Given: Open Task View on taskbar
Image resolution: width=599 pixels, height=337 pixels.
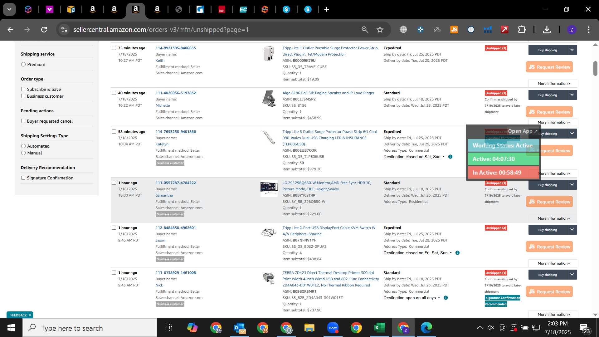Looking at the screenshot, I should coord(168,328).
